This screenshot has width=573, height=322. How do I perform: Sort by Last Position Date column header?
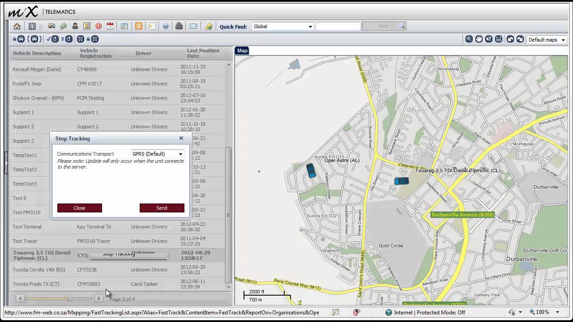[x=203, y=53]
